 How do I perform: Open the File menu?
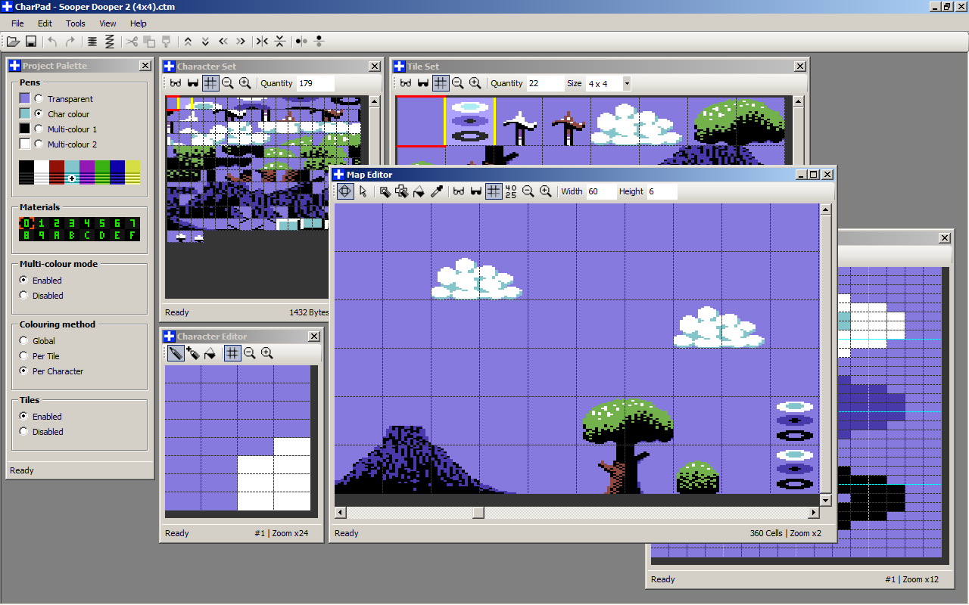pos(17,23)
